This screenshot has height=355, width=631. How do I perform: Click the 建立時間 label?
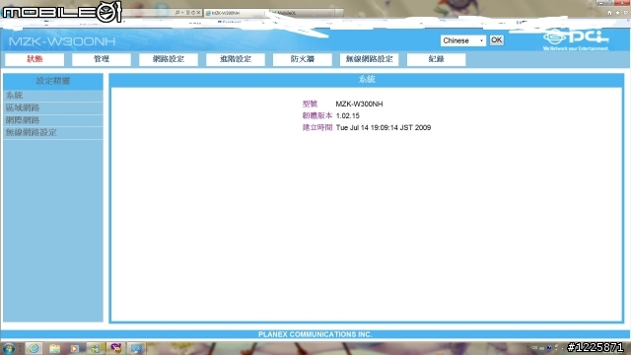point(317,127)
